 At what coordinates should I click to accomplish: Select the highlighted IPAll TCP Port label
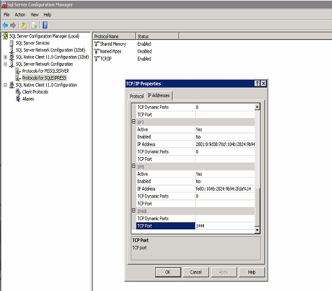tap(165, 226)
